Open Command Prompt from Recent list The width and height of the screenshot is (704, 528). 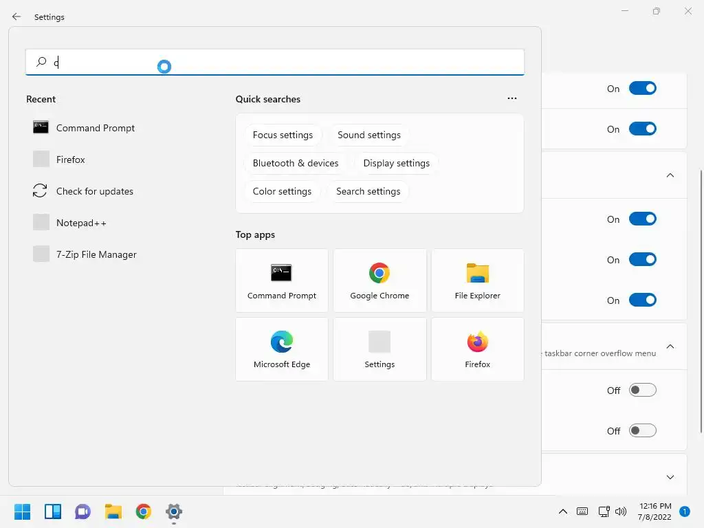pyautogui.click(x=83, y=128)
